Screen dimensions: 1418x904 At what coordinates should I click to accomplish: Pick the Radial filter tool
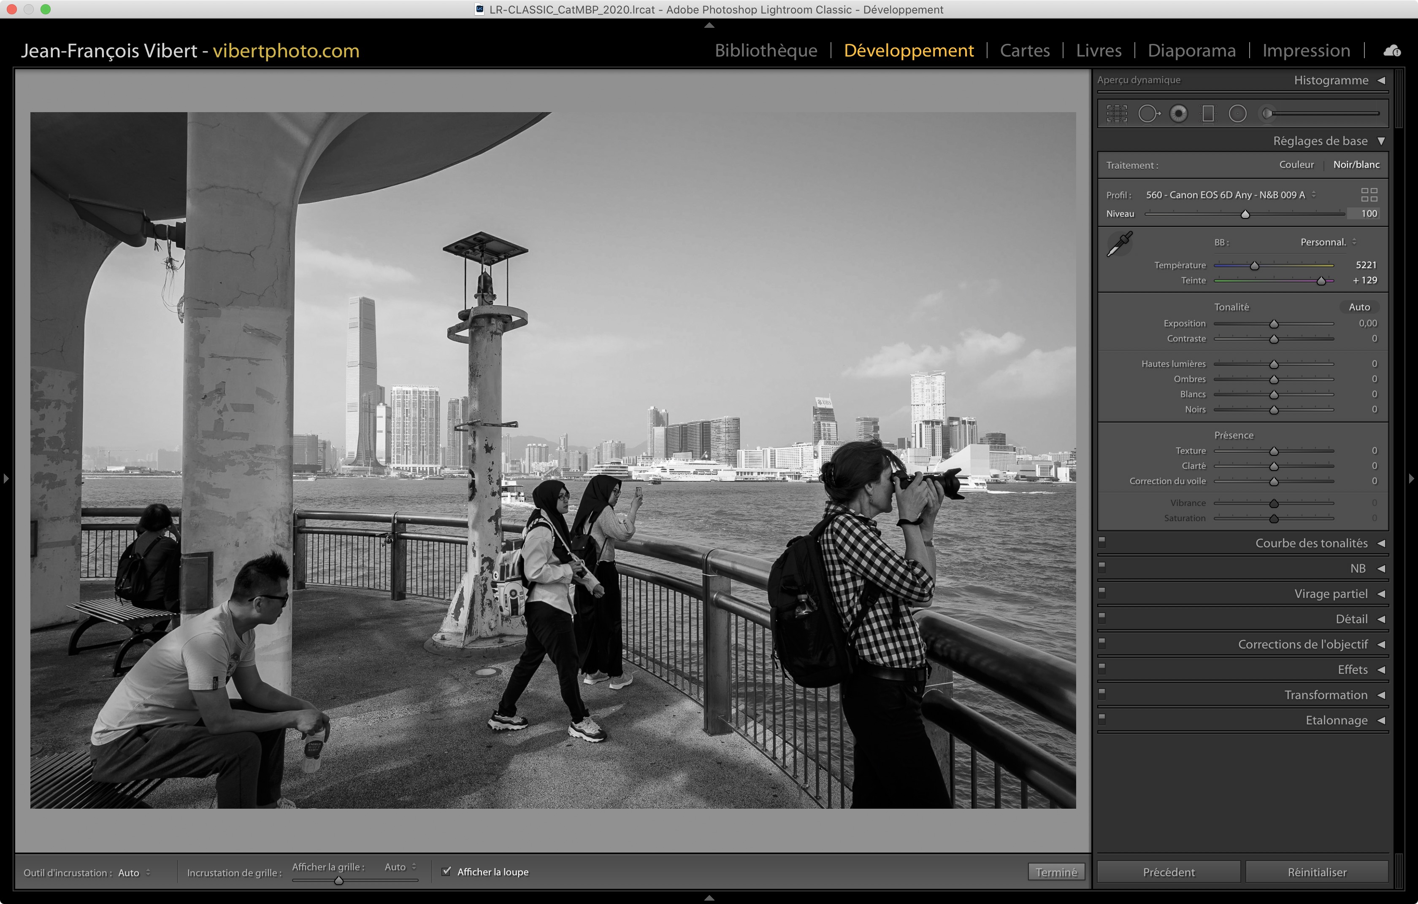coord(1237,113)
